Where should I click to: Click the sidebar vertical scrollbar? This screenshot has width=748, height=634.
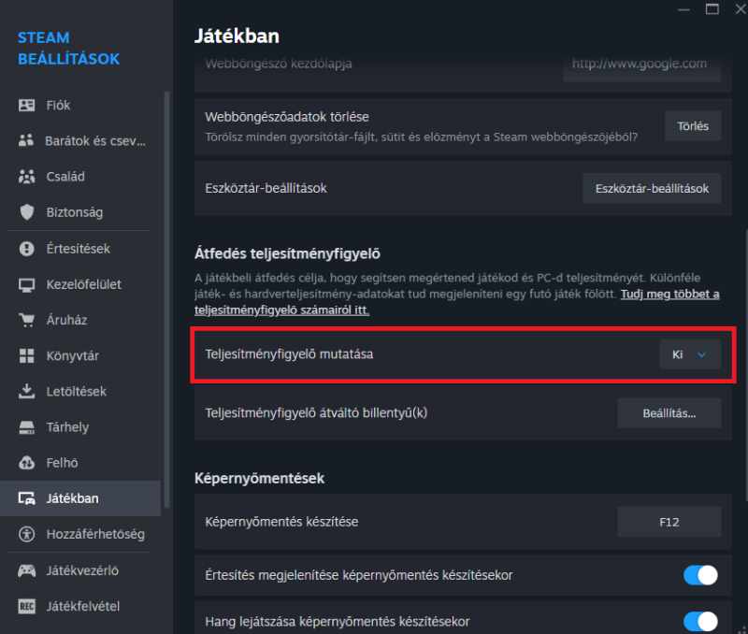tap(166, 299)
